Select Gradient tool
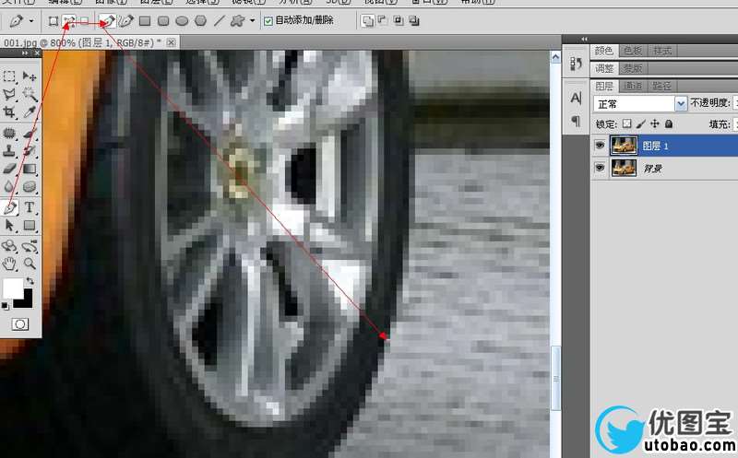Screen dimensions: 738x458 click(x=30, y=169)
